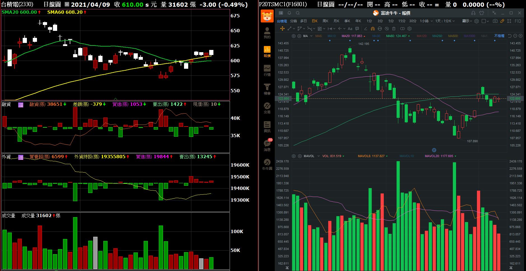The width and height of the screenshot is (526, 271).
Task: Remove the MA indicator with its X icon
Action: click(x=299, y=36)
